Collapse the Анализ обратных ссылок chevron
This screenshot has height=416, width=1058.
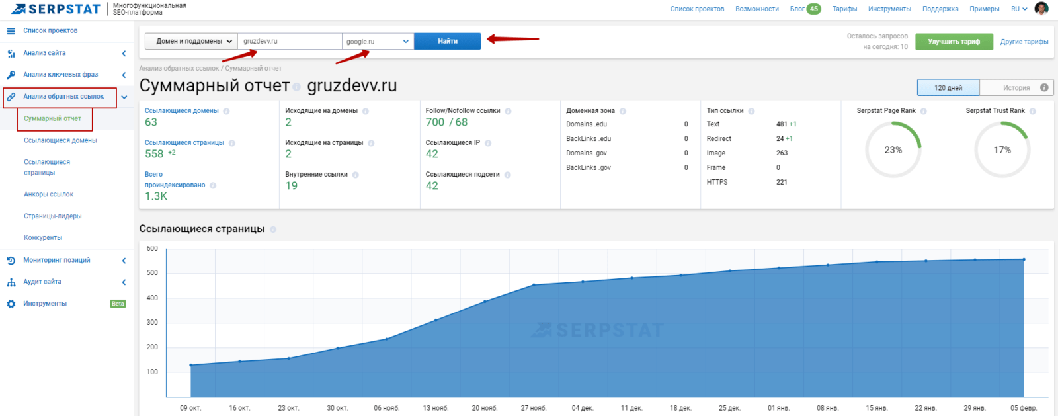click(124, 97)
